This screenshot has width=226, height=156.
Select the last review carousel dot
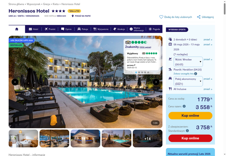coord(148,72)
